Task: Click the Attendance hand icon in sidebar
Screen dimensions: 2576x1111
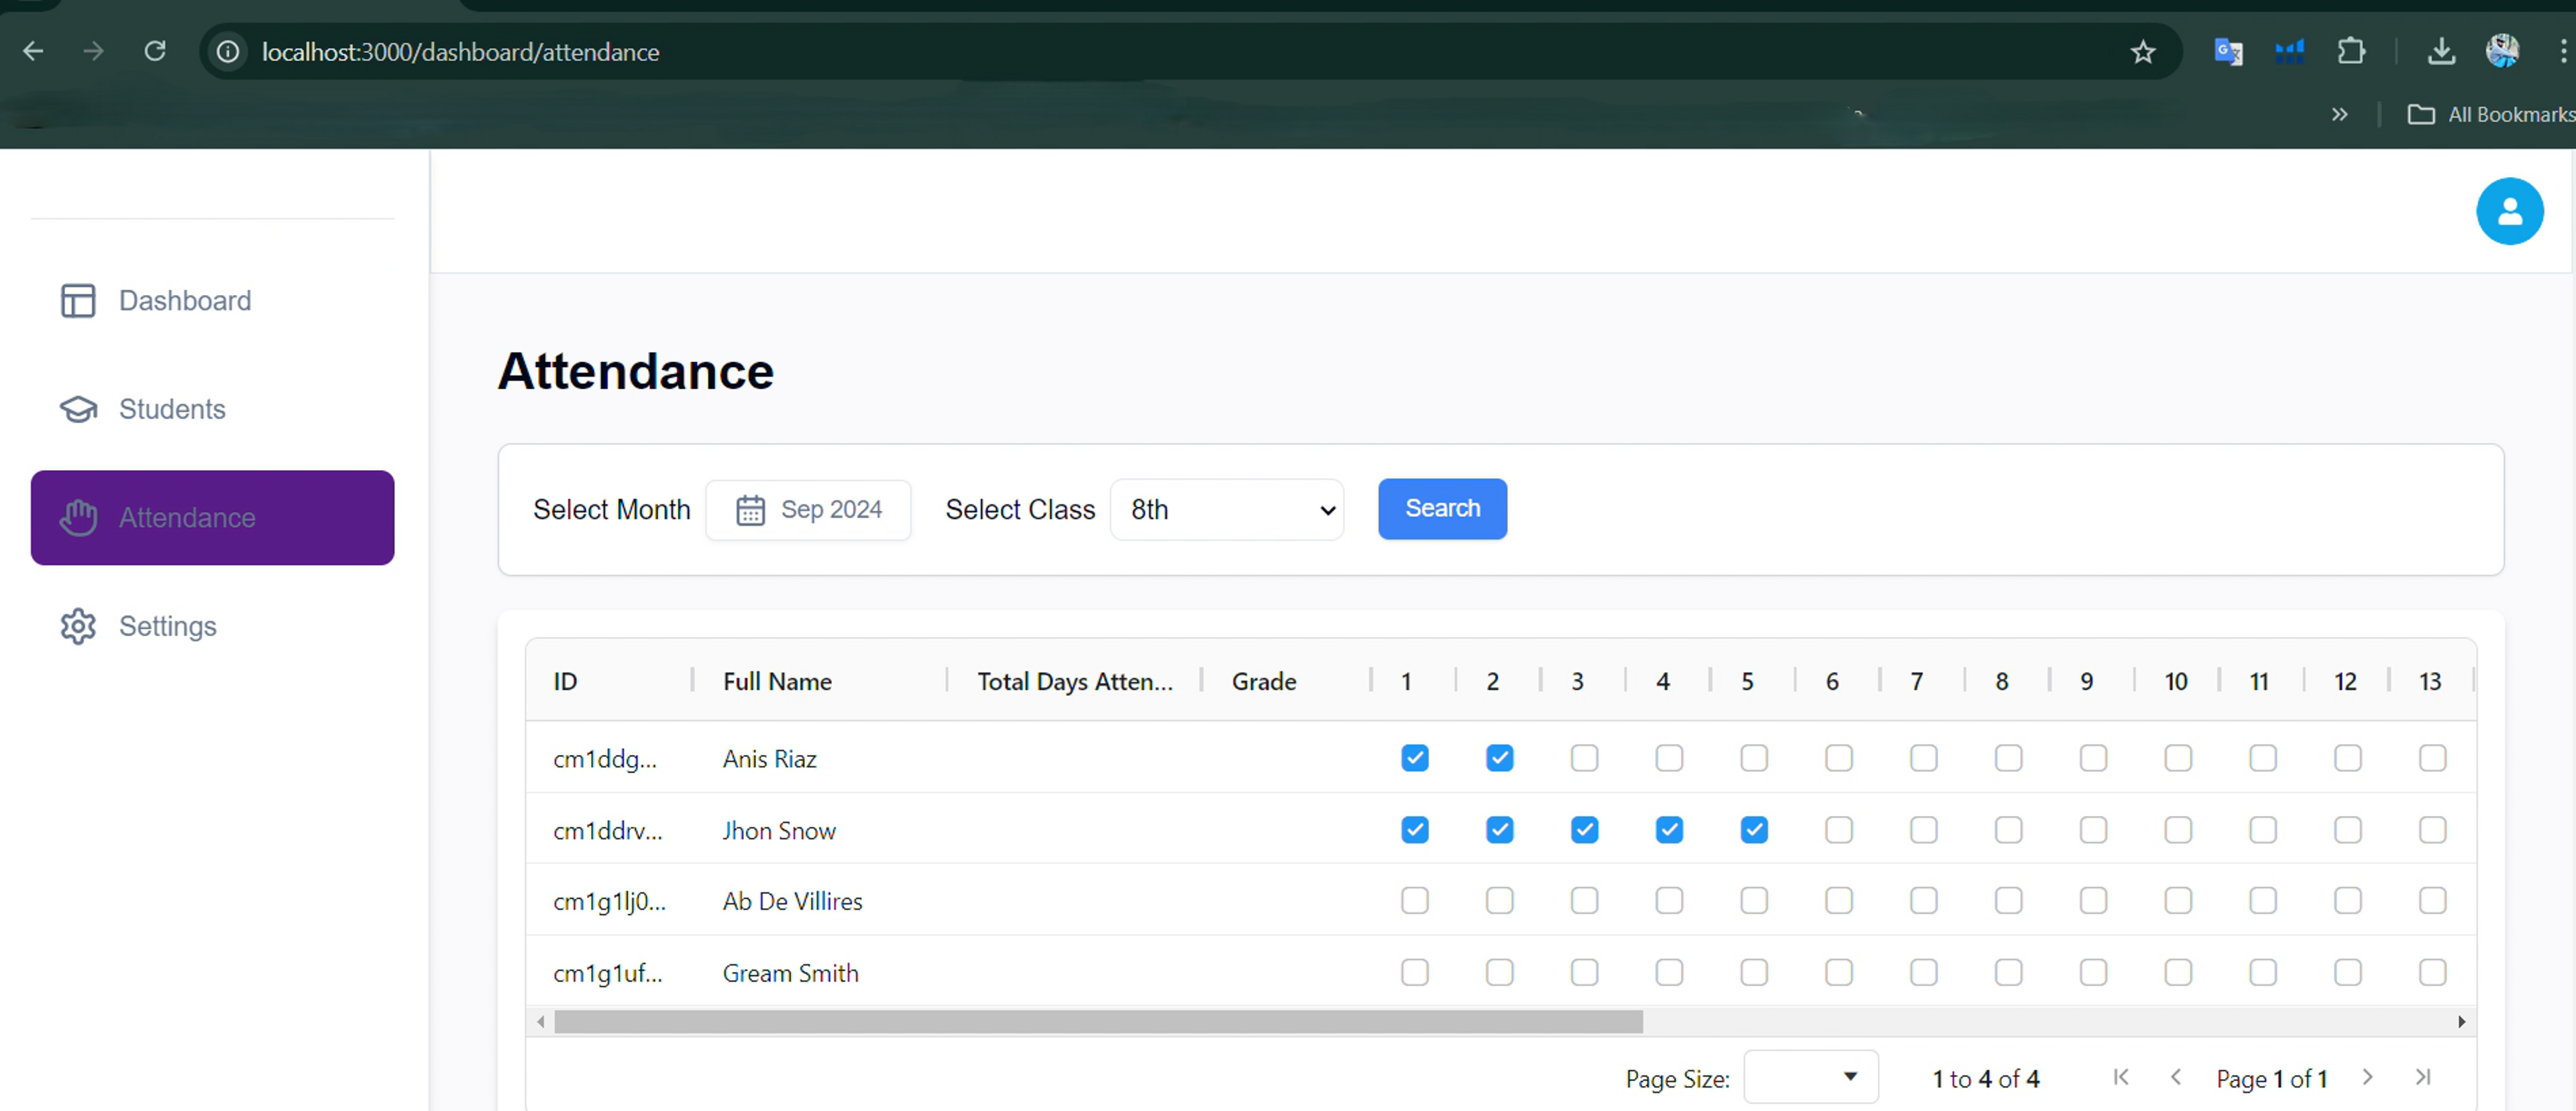Action: coord(78,518)
